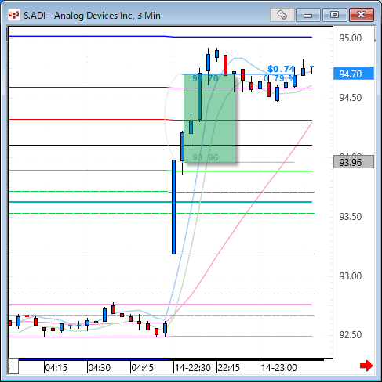Click the tall blue breakout candle
382x382 pixels.
[173, 207]
